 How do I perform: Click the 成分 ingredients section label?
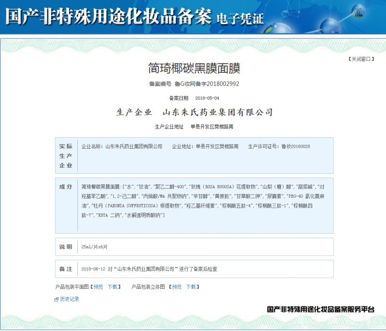pyautogui.click(x=66, y=187)
